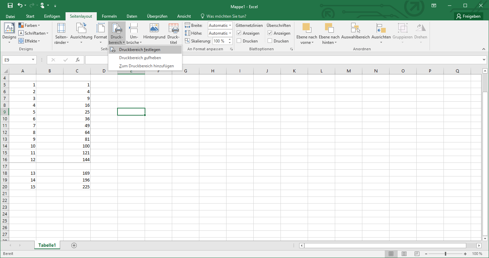Screen dimensions: 489x258
Task: Select cell containing 225
Action: (77, 187)
